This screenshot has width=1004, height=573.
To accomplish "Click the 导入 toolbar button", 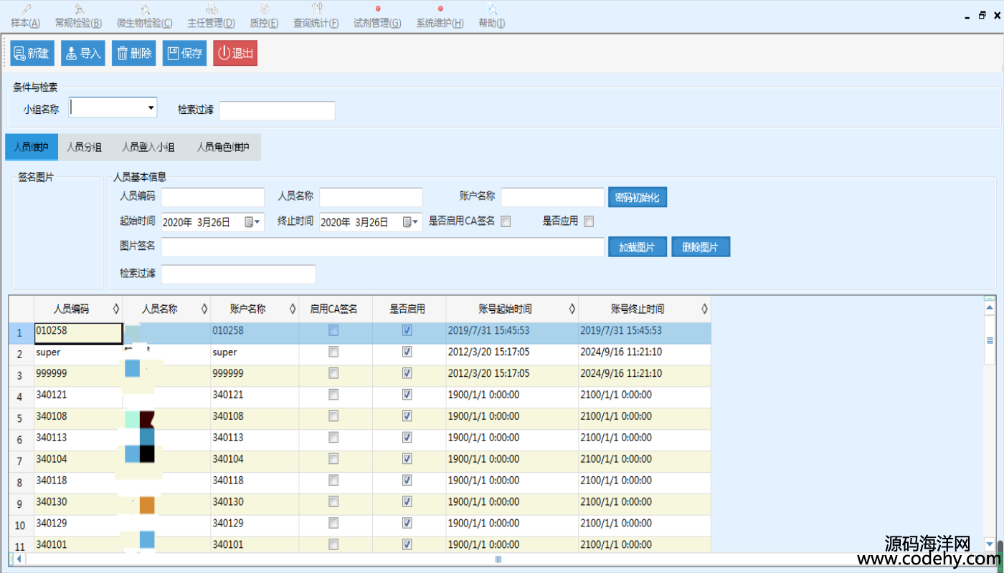I will (x=83, y=53).
